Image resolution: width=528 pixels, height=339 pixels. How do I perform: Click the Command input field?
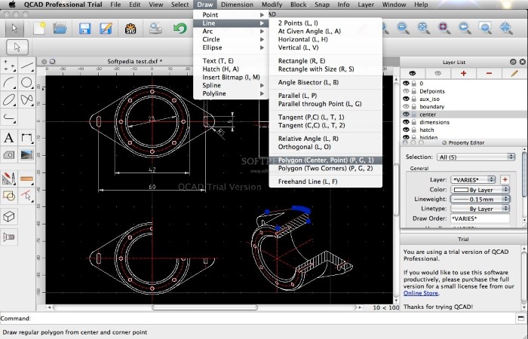(x=273, y=319)
